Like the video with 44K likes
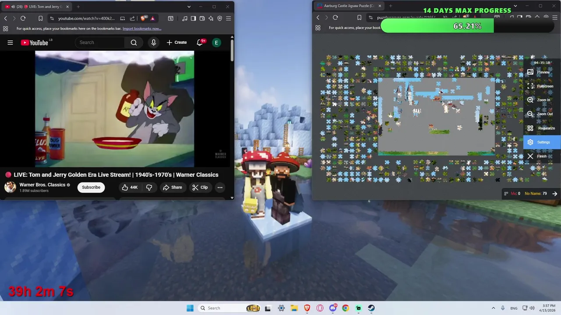561x315 pixels. pyautogui.click(x=130, y=187)
